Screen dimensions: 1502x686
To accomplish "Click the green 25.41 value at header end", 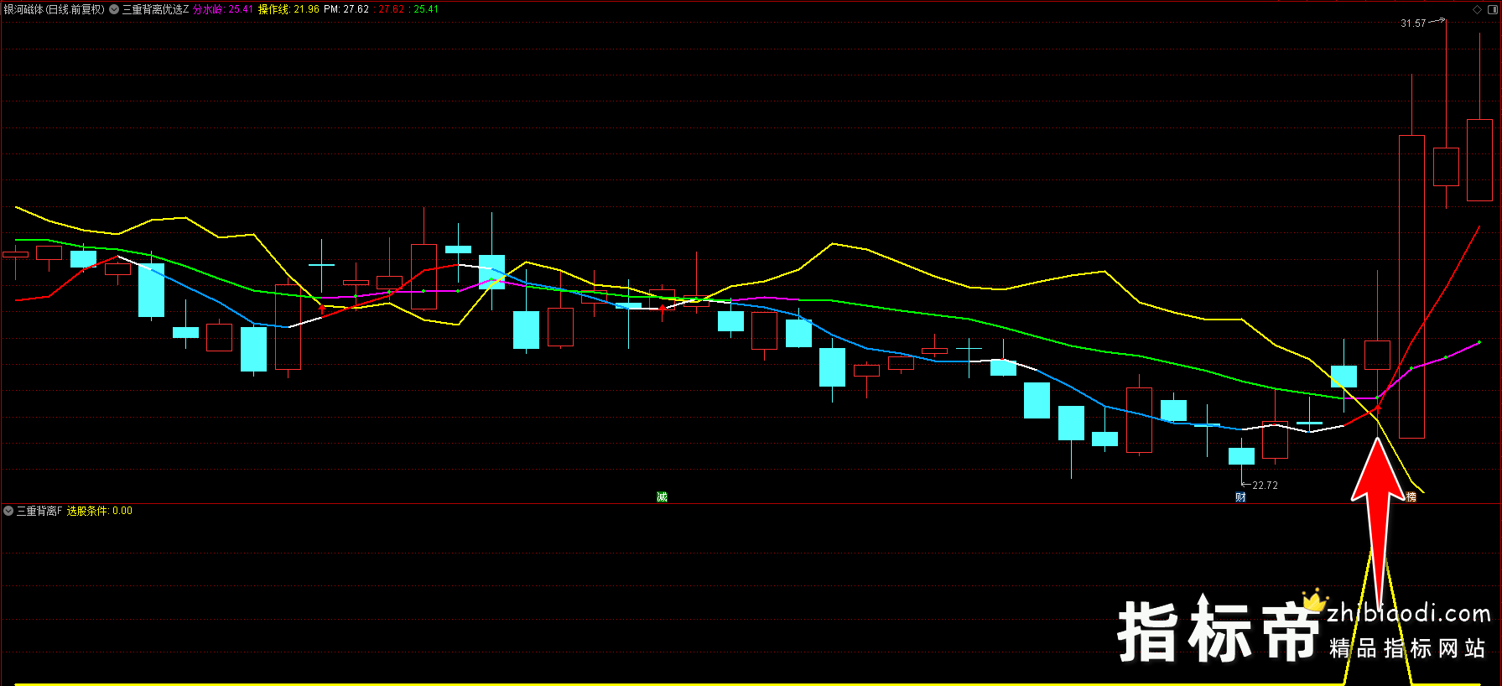I will click(x=426, y=9).
